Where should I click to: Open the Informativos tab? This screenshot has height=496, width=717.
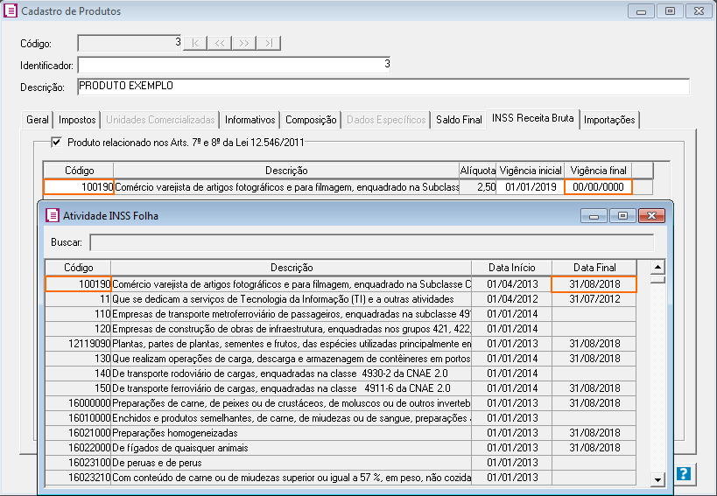tap(250, 120)
